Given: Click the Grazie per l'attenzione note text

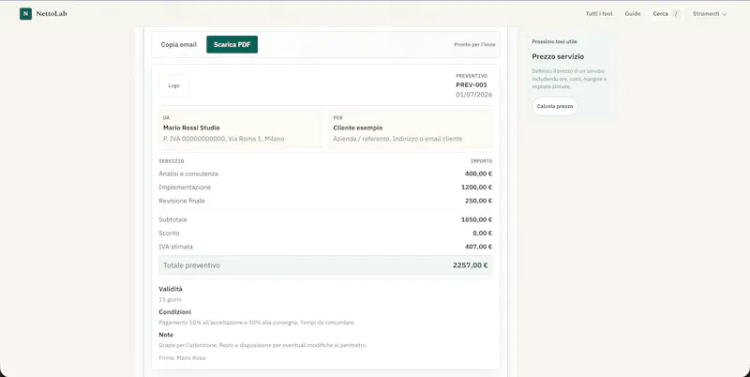Looking at the screenshot, I should pos(262,345).
